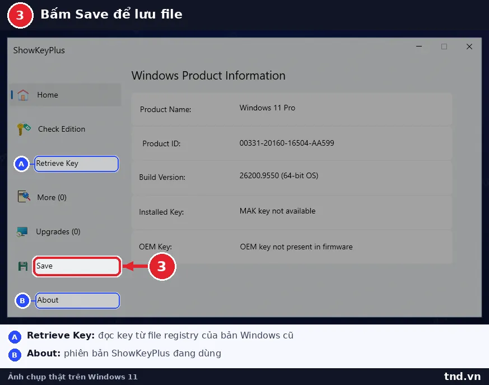Minimize the ShowKeyPlus window
Image resolution: width=489 pixels, height=385 pixels.
click(419, 47)
